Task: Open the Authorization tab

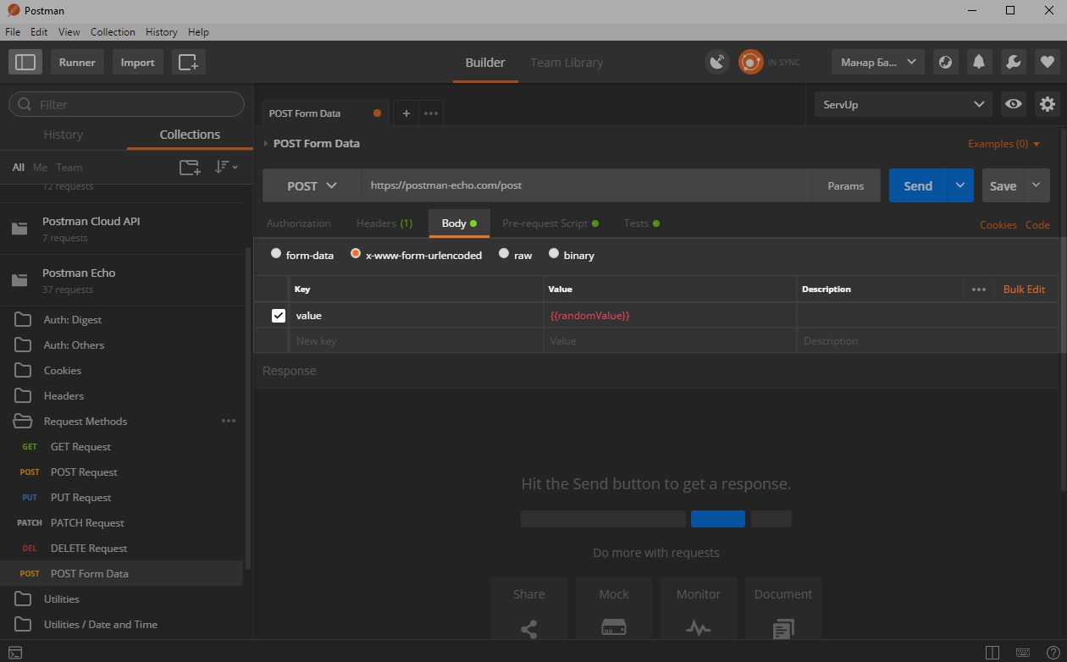Action: coord(299,223)
